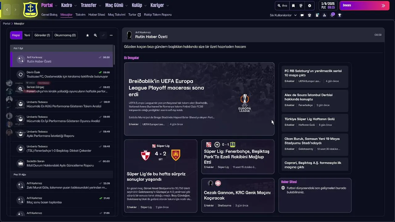Open the Breiðablik Europa League news card
This screenshot has width=395, height=222.
click(199, 99)
